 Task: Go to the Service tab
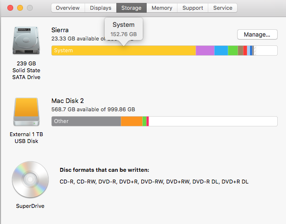coord(223,8)
